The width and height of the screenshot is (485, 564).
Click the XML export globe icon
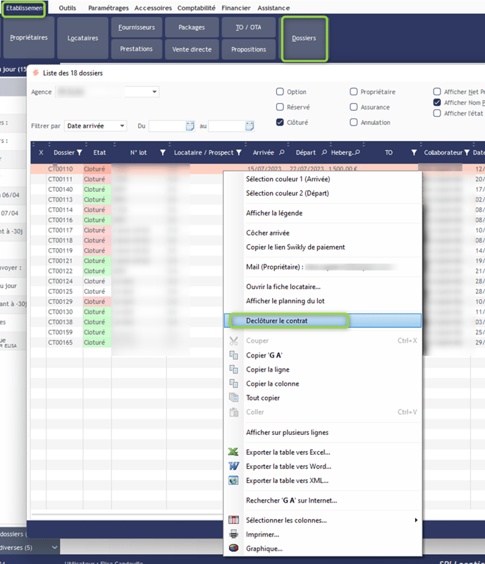pyautogui.click(x=233, y=481)
